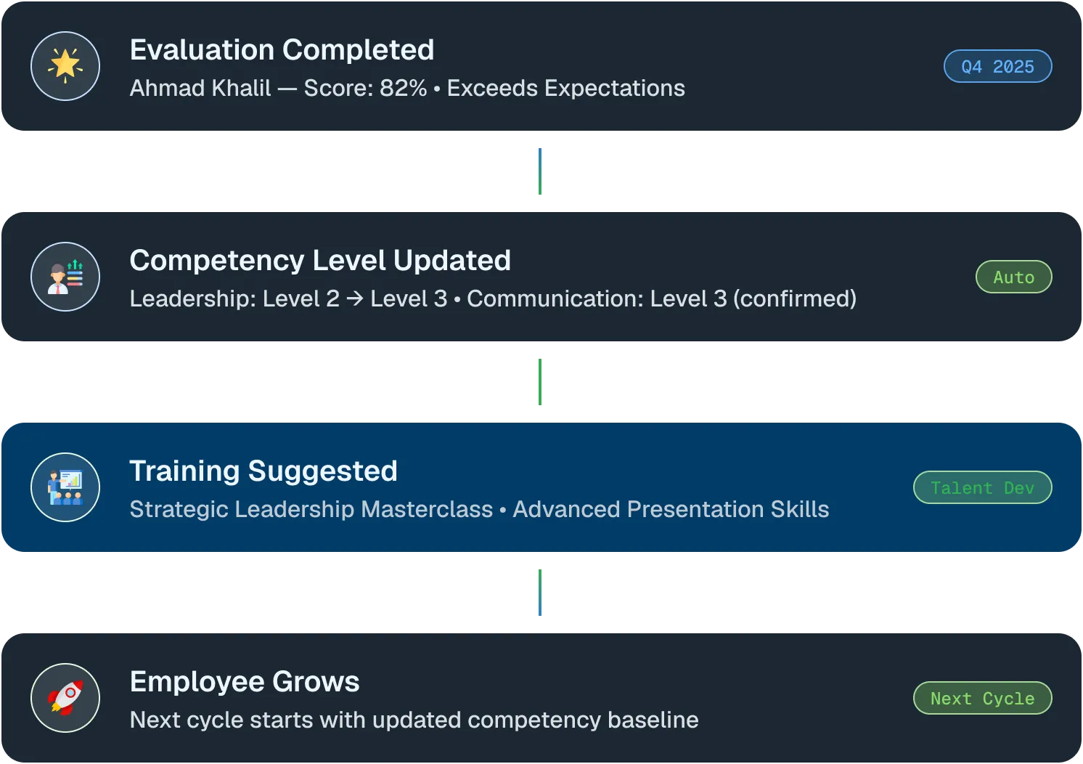Open the Evaluation Completed heading
The height and width of the screenshot is (764, 1083).
point(282,49)
